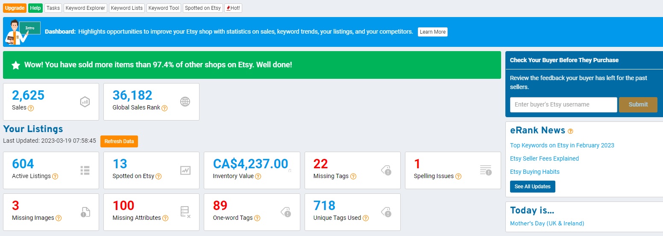
Task: Click the Active Listings list icon
Action: 85,170
